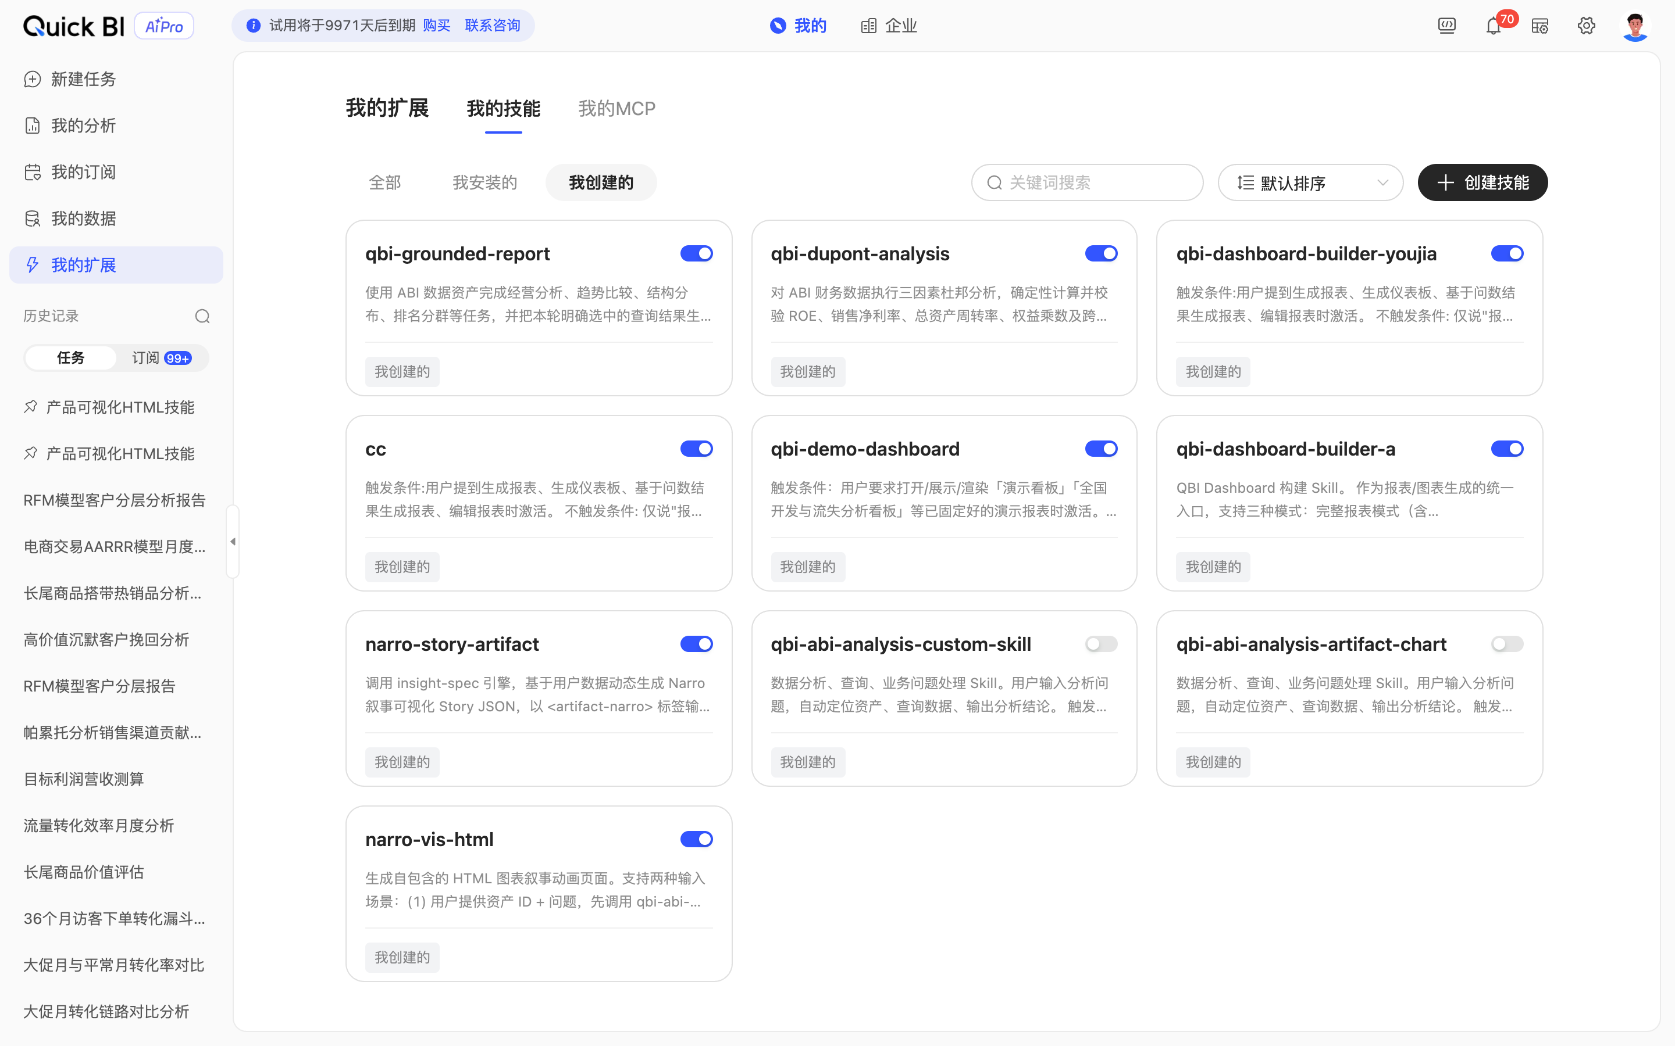Open history item 流量转化效率月度分析

(98, 825)
